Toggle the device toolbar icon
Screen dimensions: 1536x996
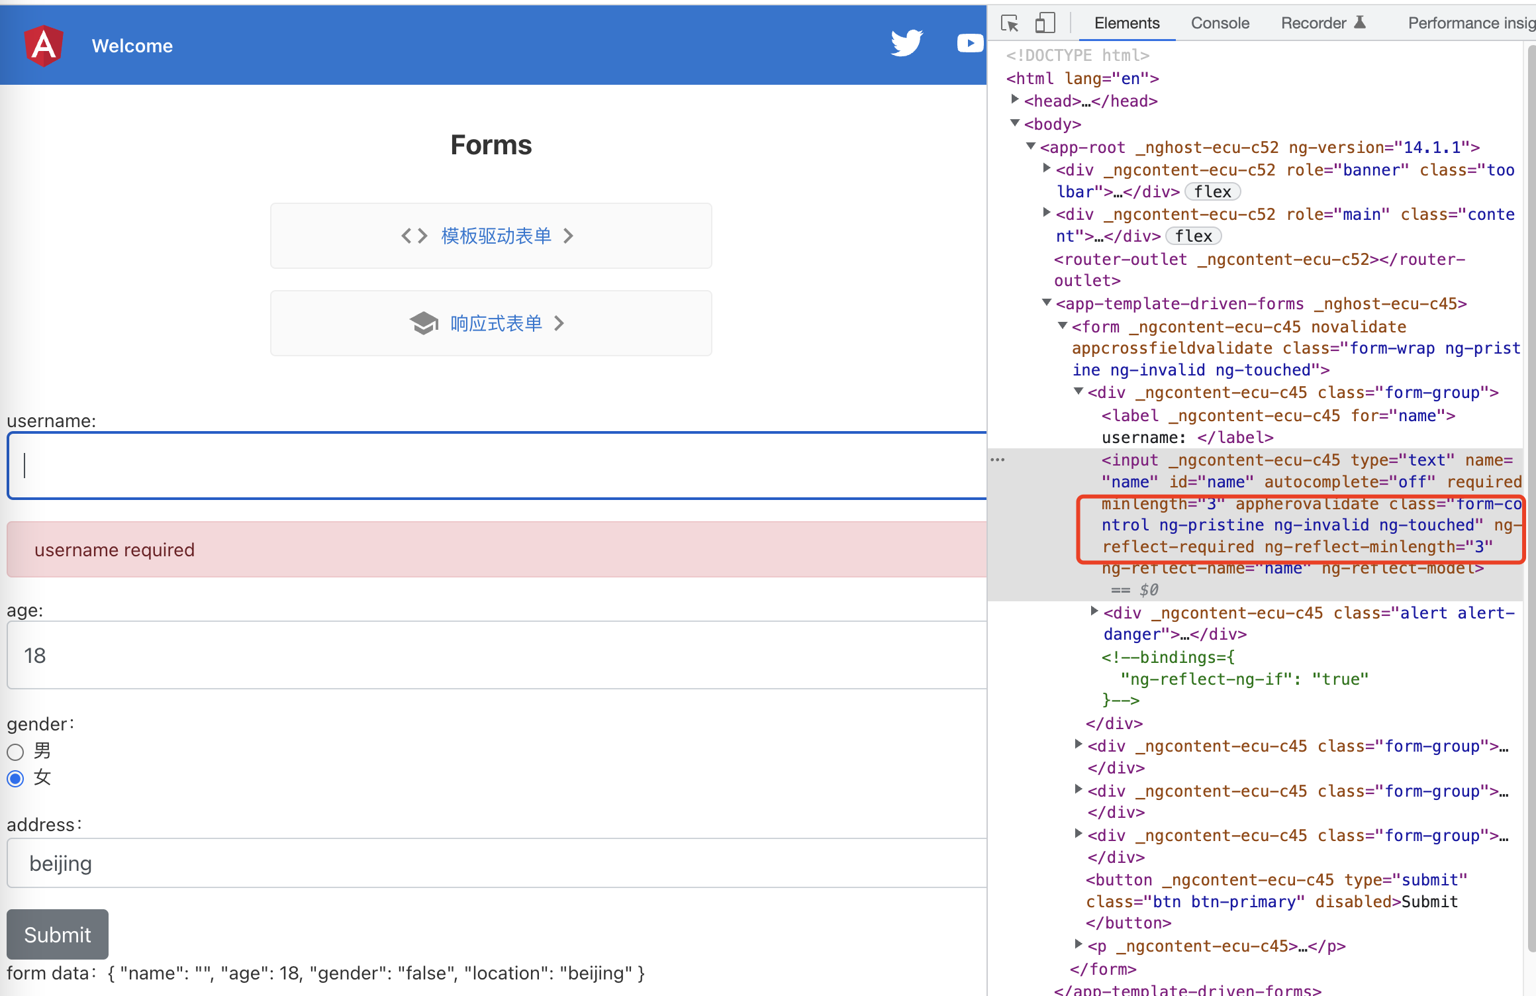pyautogui.click(x=1044, y=23)
